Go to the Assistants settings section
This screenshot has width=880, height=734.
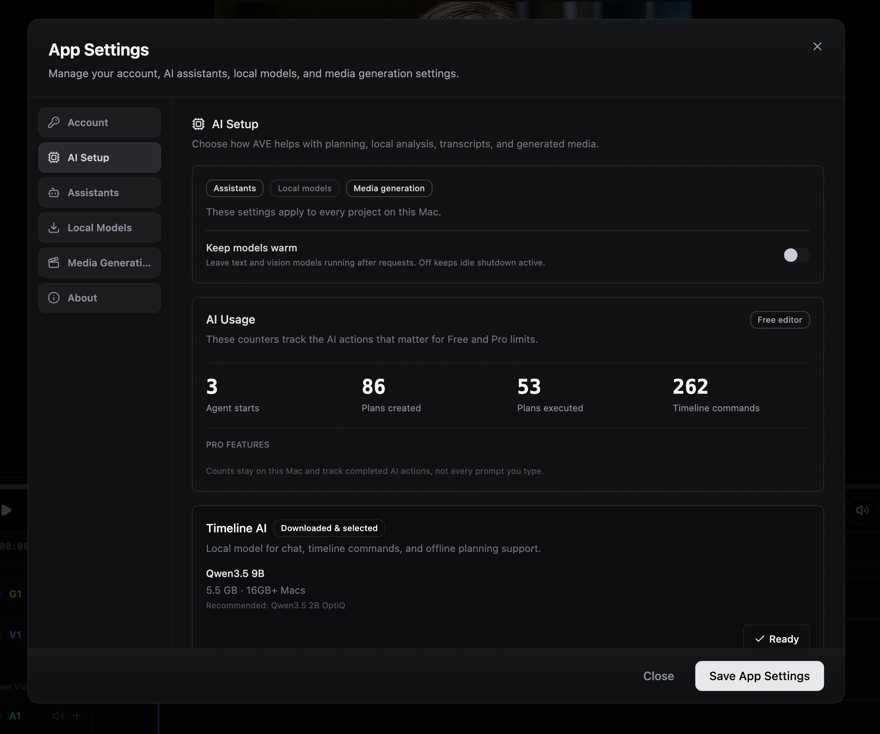(x=100, y=192)
